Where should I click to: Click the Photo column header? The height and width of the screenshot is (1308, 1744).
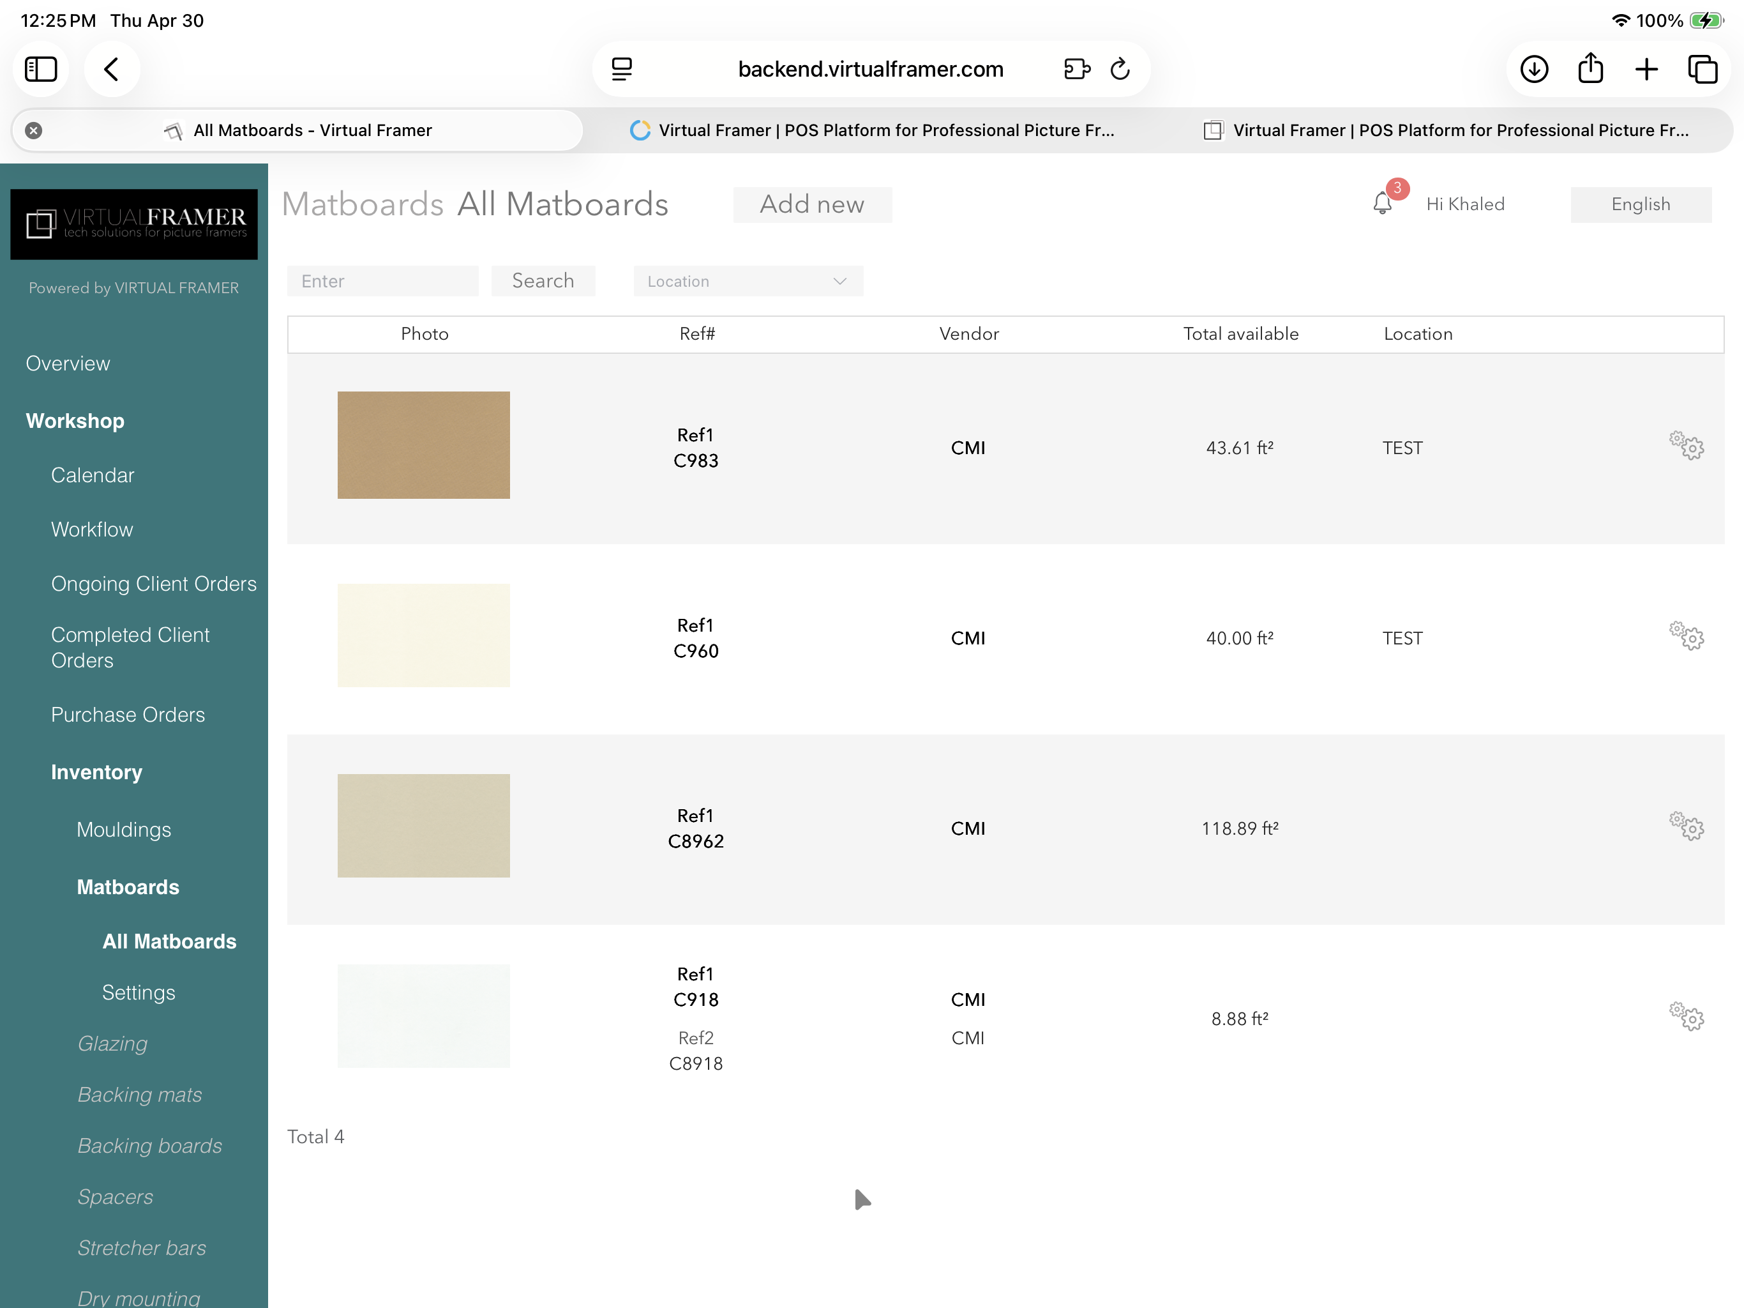point(424,333)
